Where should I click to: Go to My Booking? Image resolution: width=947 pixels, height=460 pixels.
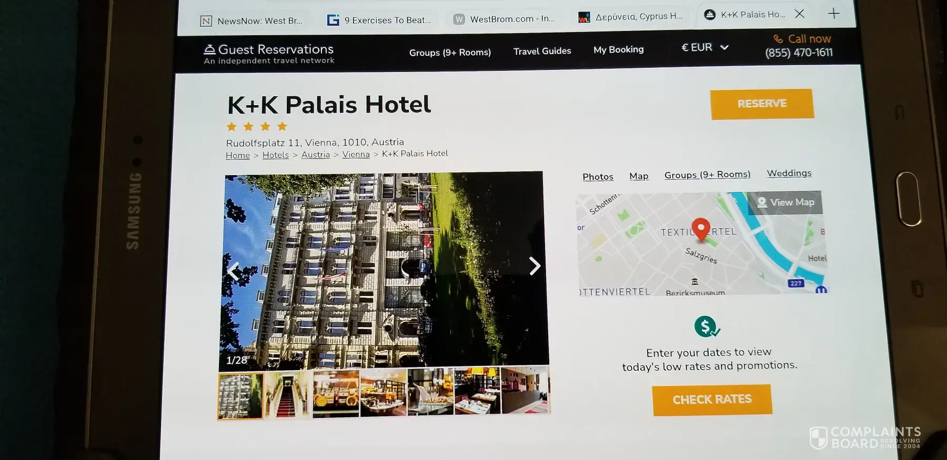pos(618,49)
